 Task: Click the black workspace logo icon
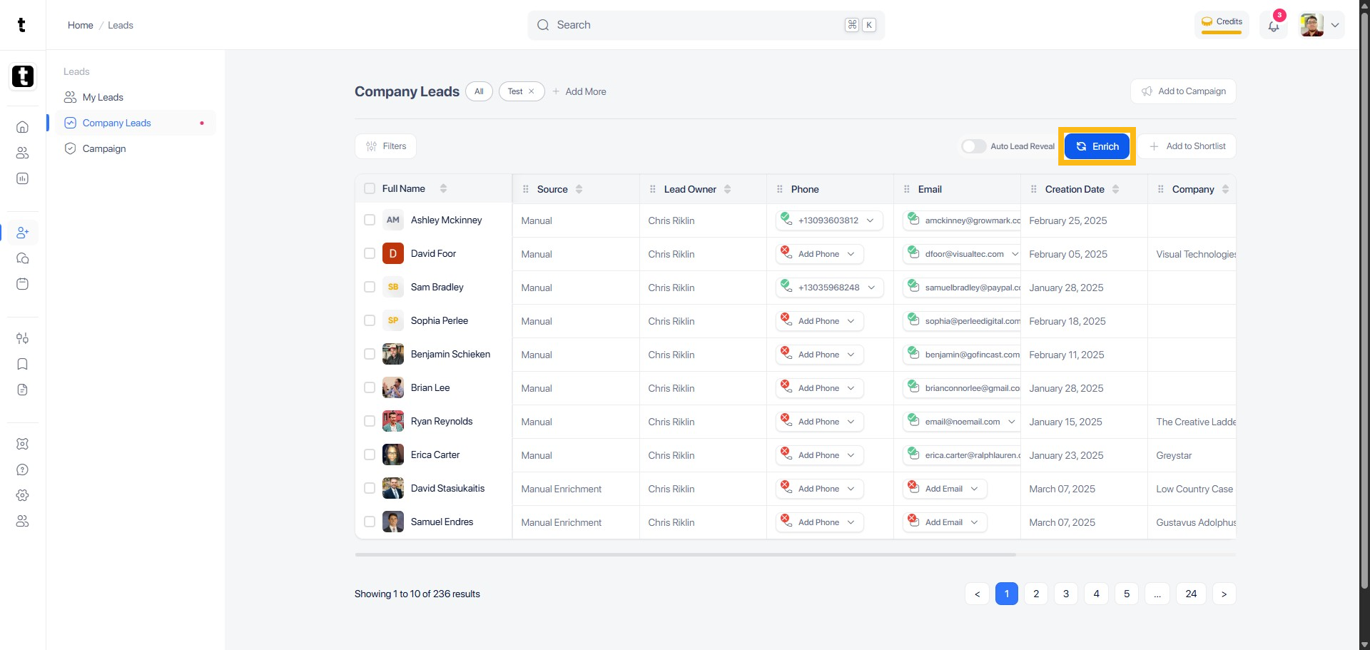click(23, 76)
